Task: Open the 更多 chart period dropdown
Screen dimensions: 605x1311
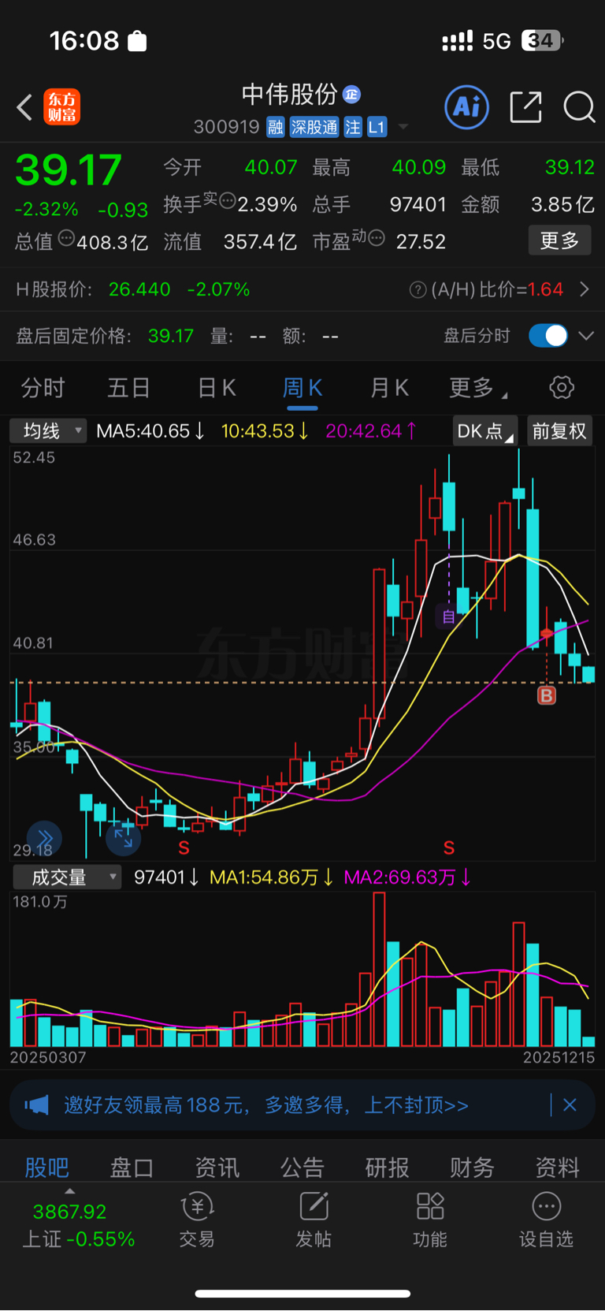Action: point(477,387)
